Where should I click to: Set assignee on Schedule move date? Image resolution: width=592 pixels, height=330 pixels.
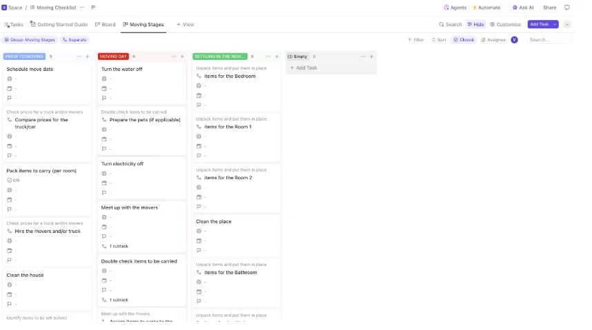(x=10, y=79)
